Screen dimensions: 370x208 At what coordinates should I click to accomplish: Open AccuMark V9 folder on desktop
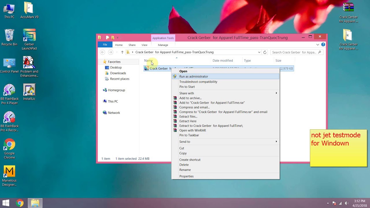pos(29,11)
